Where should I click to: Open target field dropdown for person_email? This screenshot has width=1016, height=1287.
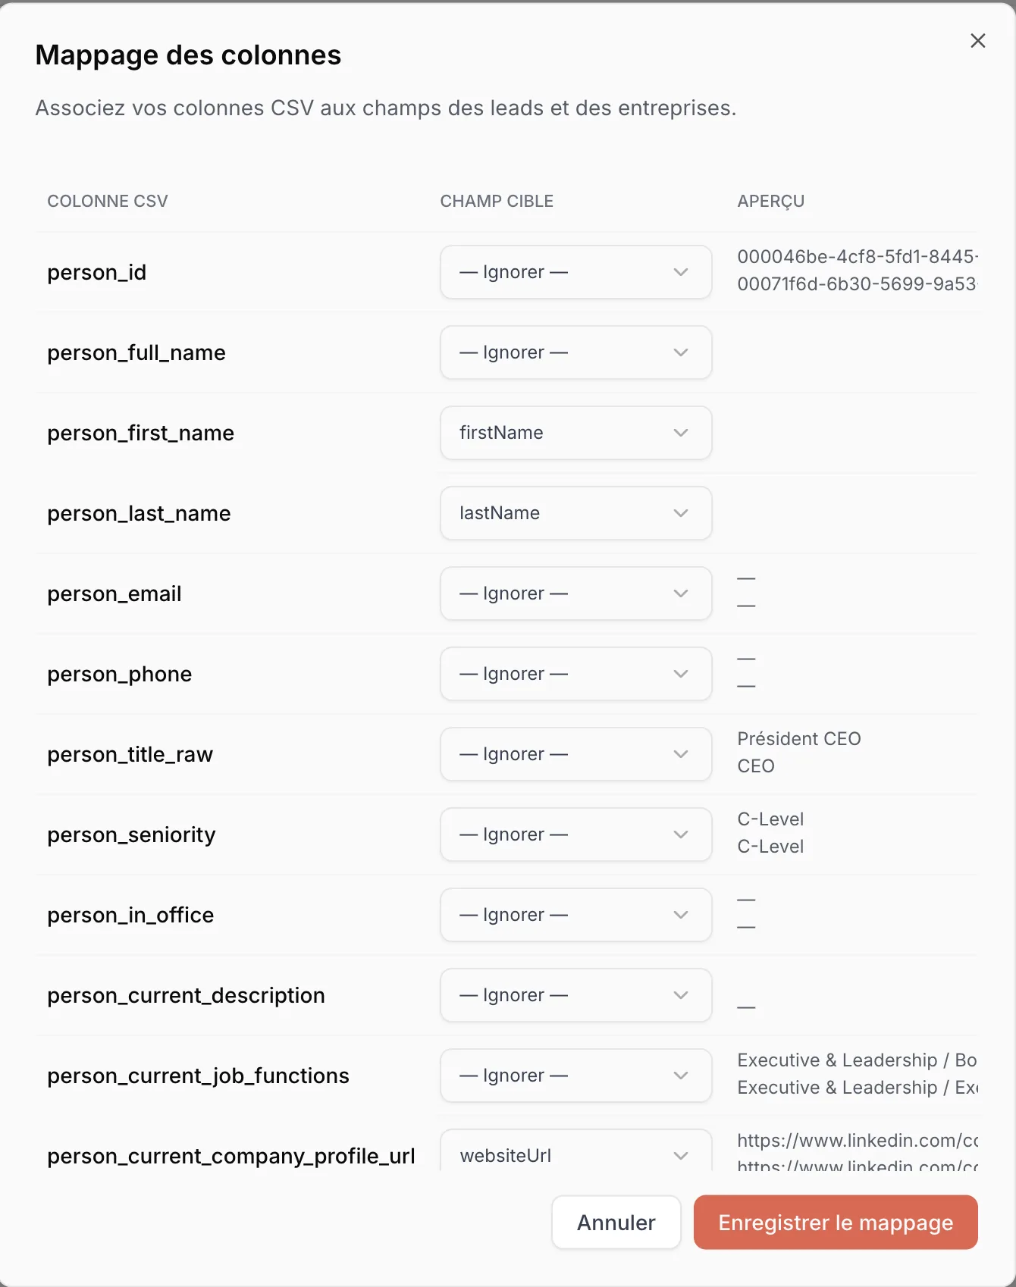pos(576,593)
